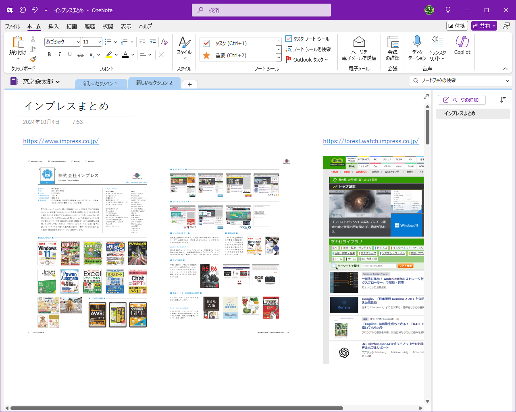Open the numbering style dropdown arrow

(132, 42)
